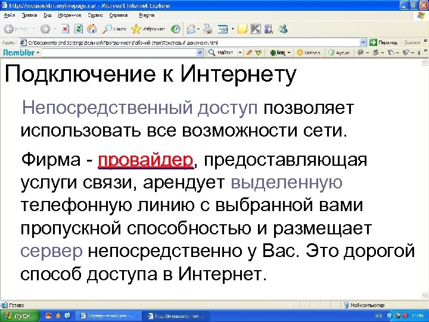
Task: Switch to the http://mouseshtri taskbar window
Action: coord(176,316)
